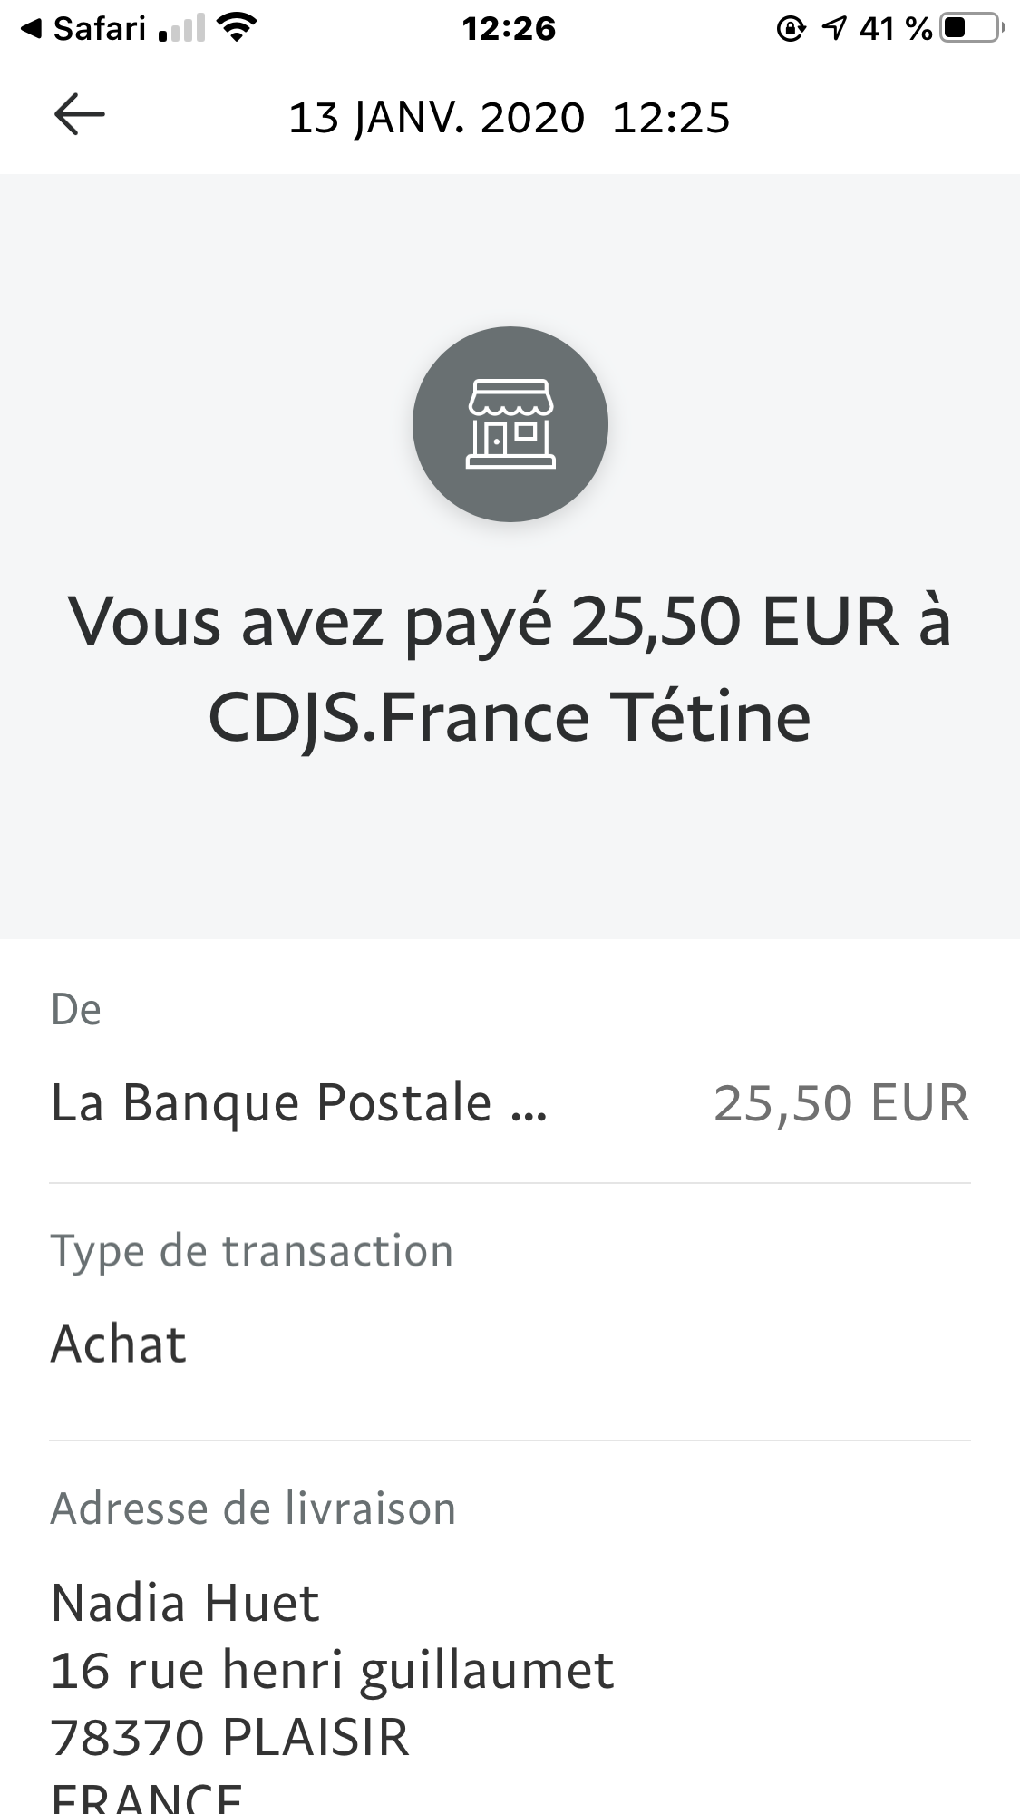
Task: Return to Safari via status bar link
Action: 84,29
